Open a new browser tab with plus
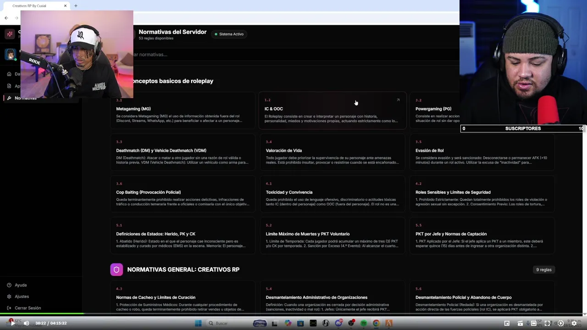The image size is (587, 330). coord(76,5)
